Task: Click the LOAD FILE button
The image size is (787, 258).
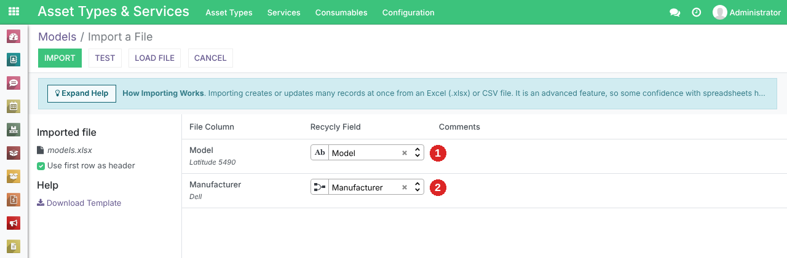Action: point(155,58)
